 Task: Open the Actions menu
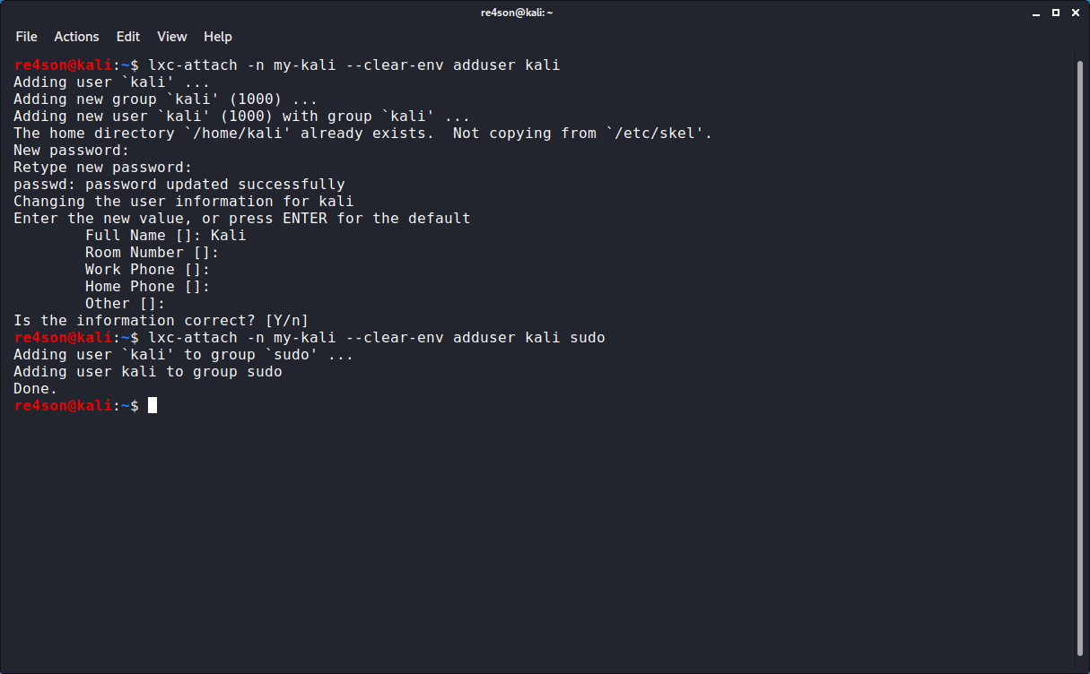(x=76, y=37)
